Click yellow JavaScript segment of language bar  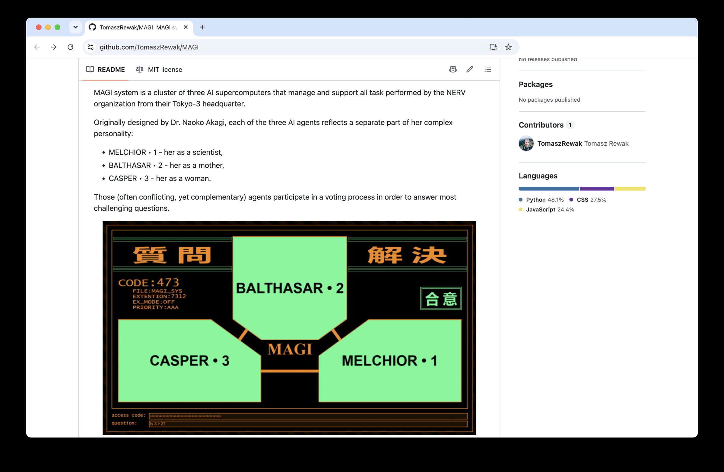(x=630, y=189)
